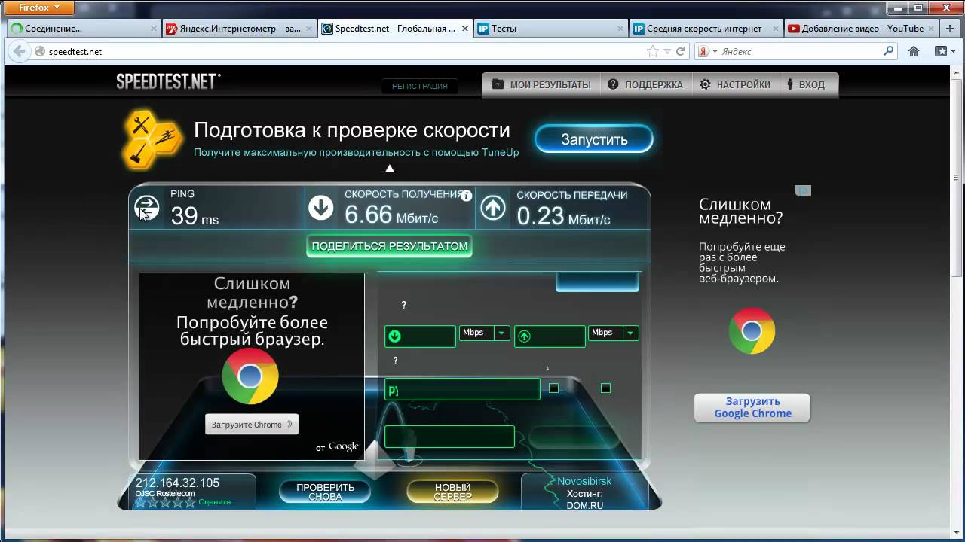Click the 39 ms ping value
965x542 pixels.
[x=195, y=216]
